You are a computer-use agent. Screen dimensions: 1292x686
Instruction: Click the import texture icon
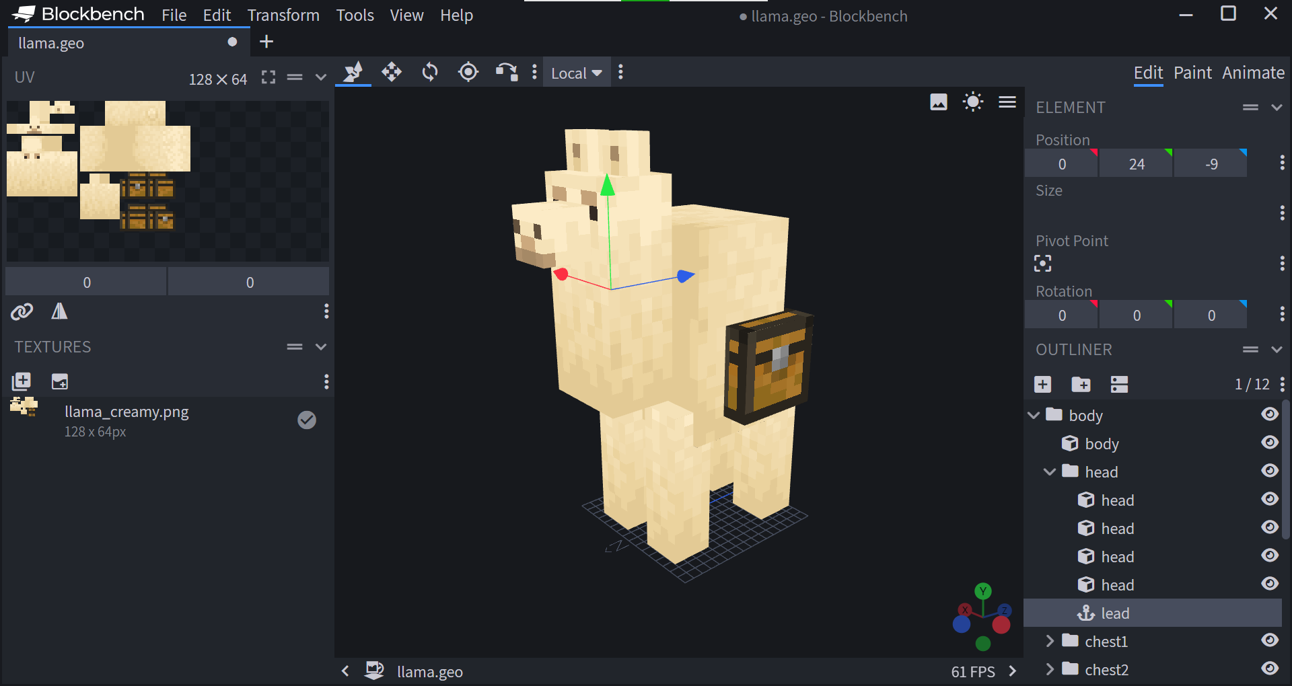click(22, 382)
